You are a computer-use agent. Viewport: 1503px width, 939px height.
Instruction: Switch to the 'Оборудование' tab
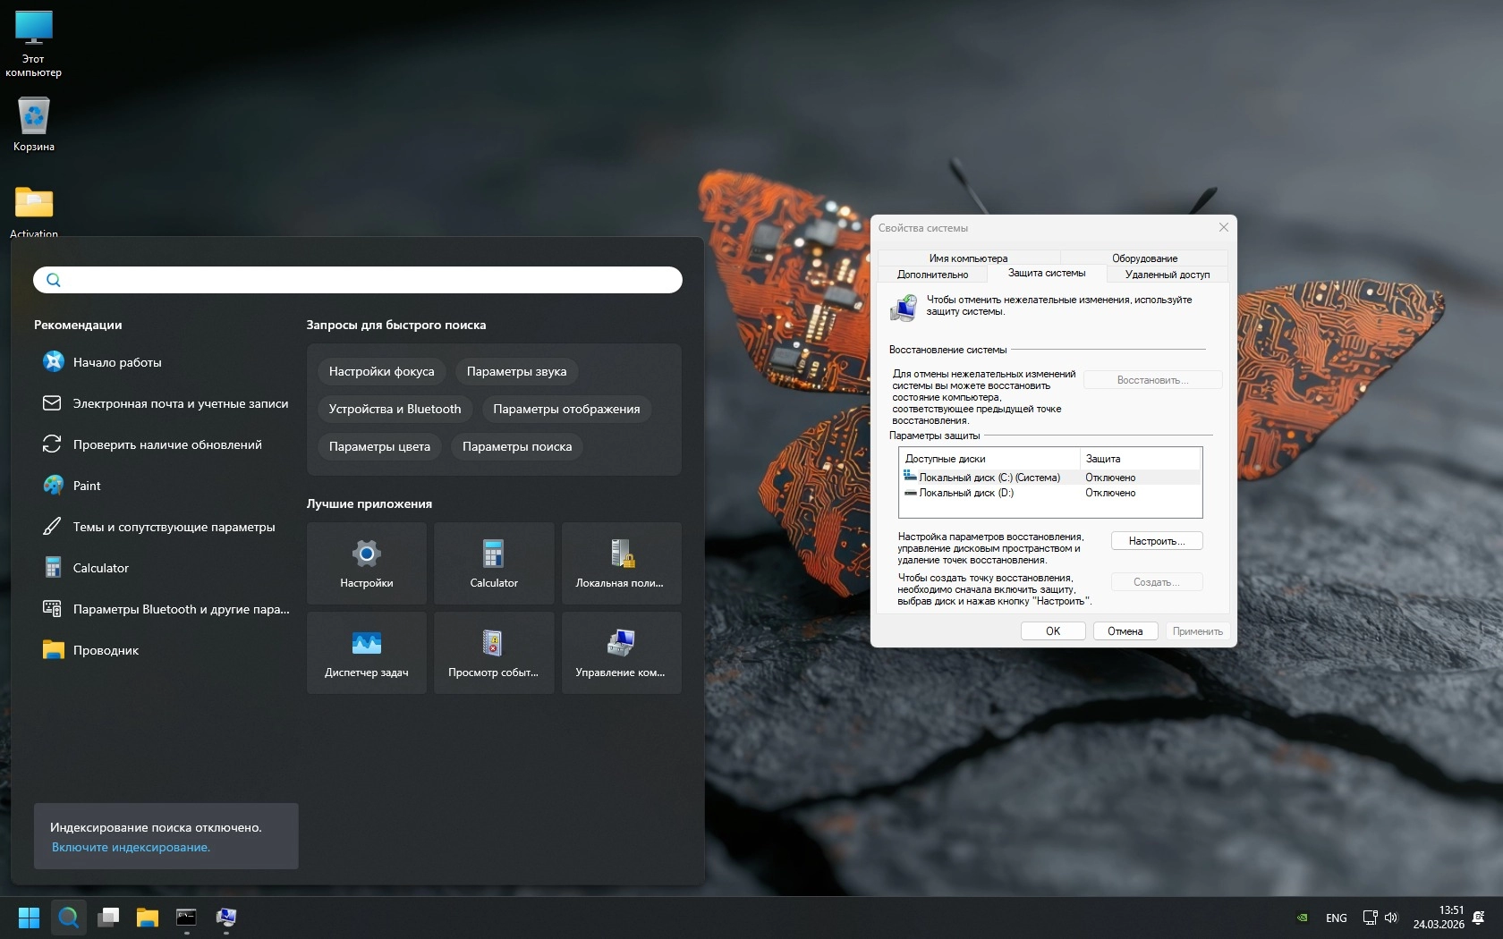pyautogui.click(x=1144, y=258)
